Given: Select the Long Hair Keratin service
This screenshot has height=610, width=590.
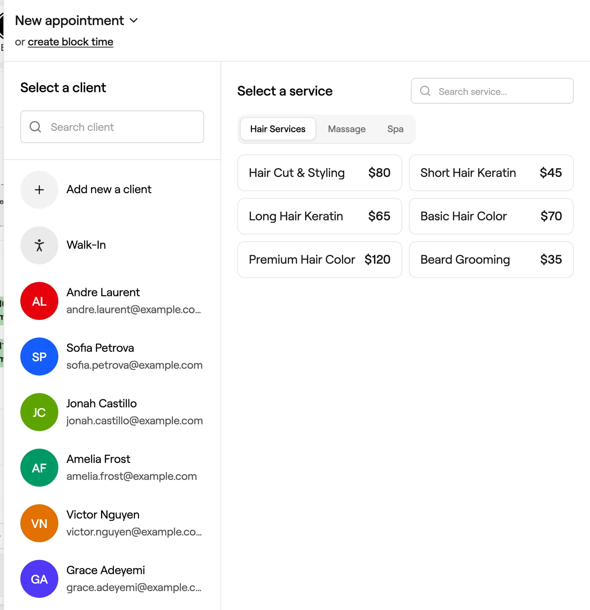Looking at the screenshot, I should (320, 216).
